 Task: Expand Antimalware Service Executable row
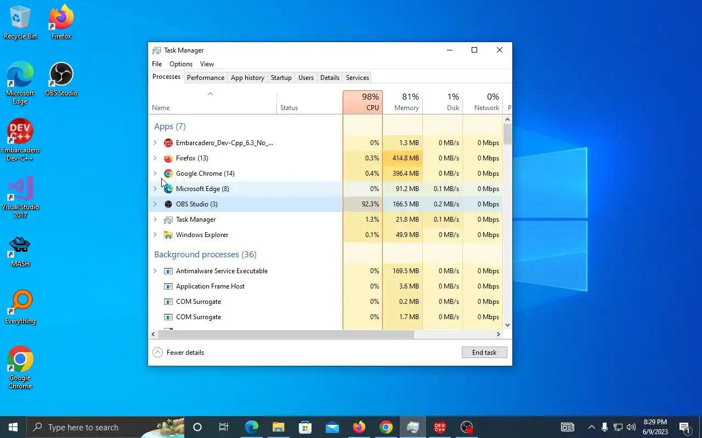click(x=155, y=271)
